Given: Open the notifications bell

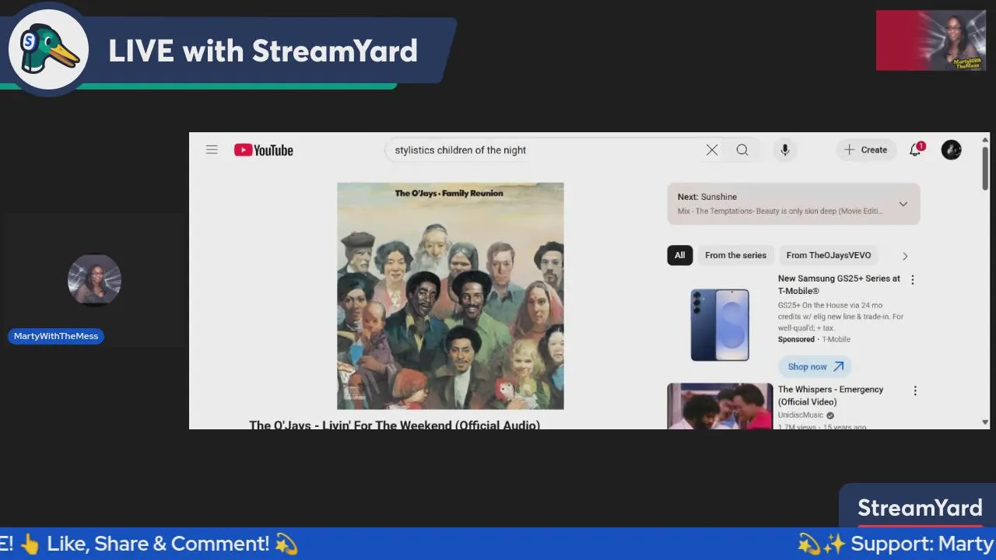Looking at the screenshot, I should point(916,149).
